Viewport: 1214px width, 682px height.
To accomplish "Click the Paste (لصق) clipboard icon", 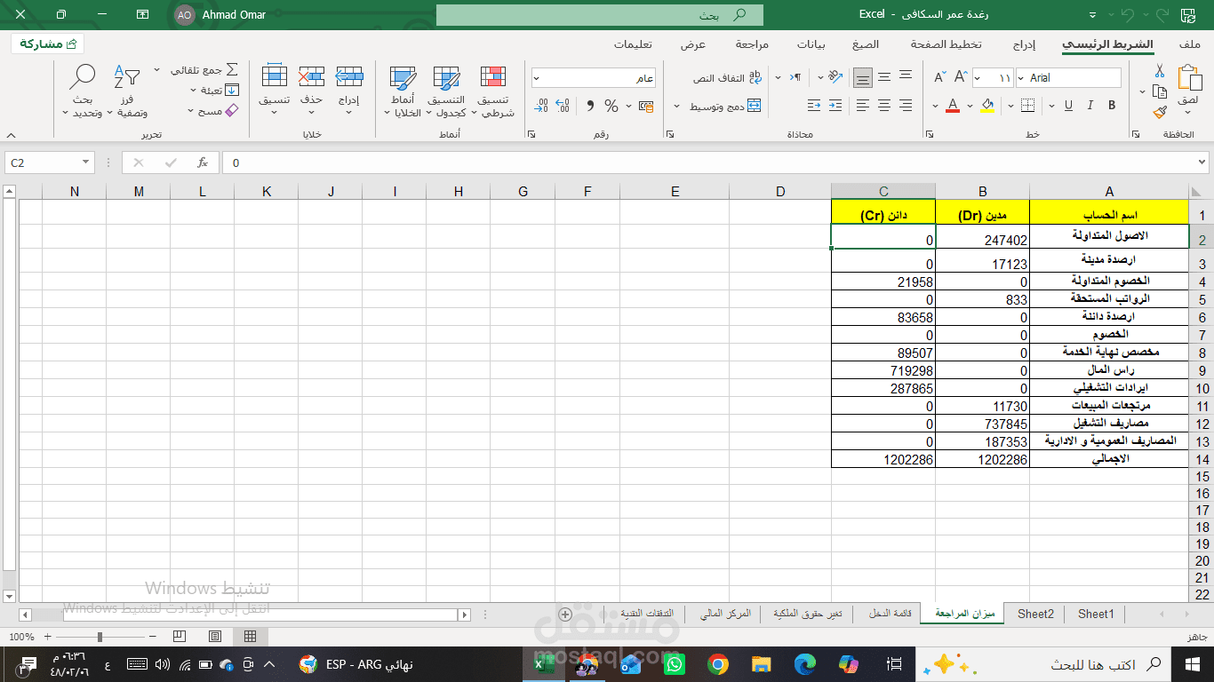I will tap(1188, 78).
